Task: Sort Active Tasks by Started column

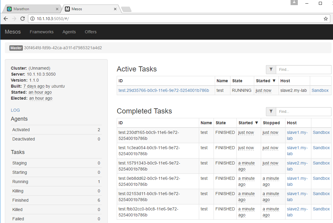Action: tap(266, 81)
